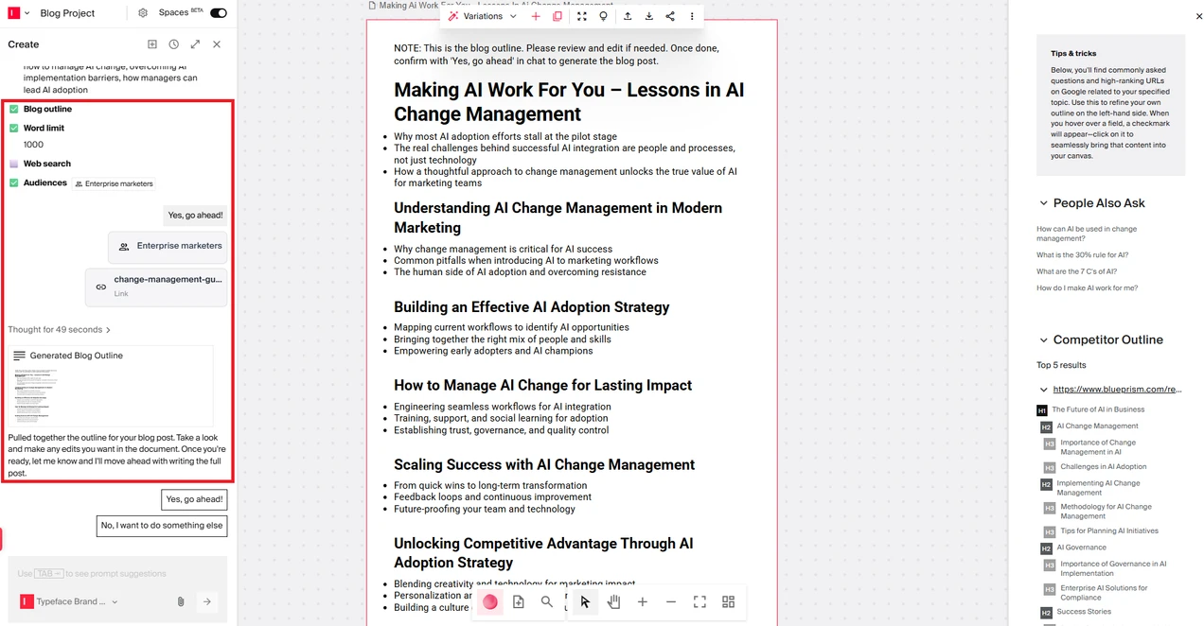Open the Variations dropdown

tap(483, 16)
